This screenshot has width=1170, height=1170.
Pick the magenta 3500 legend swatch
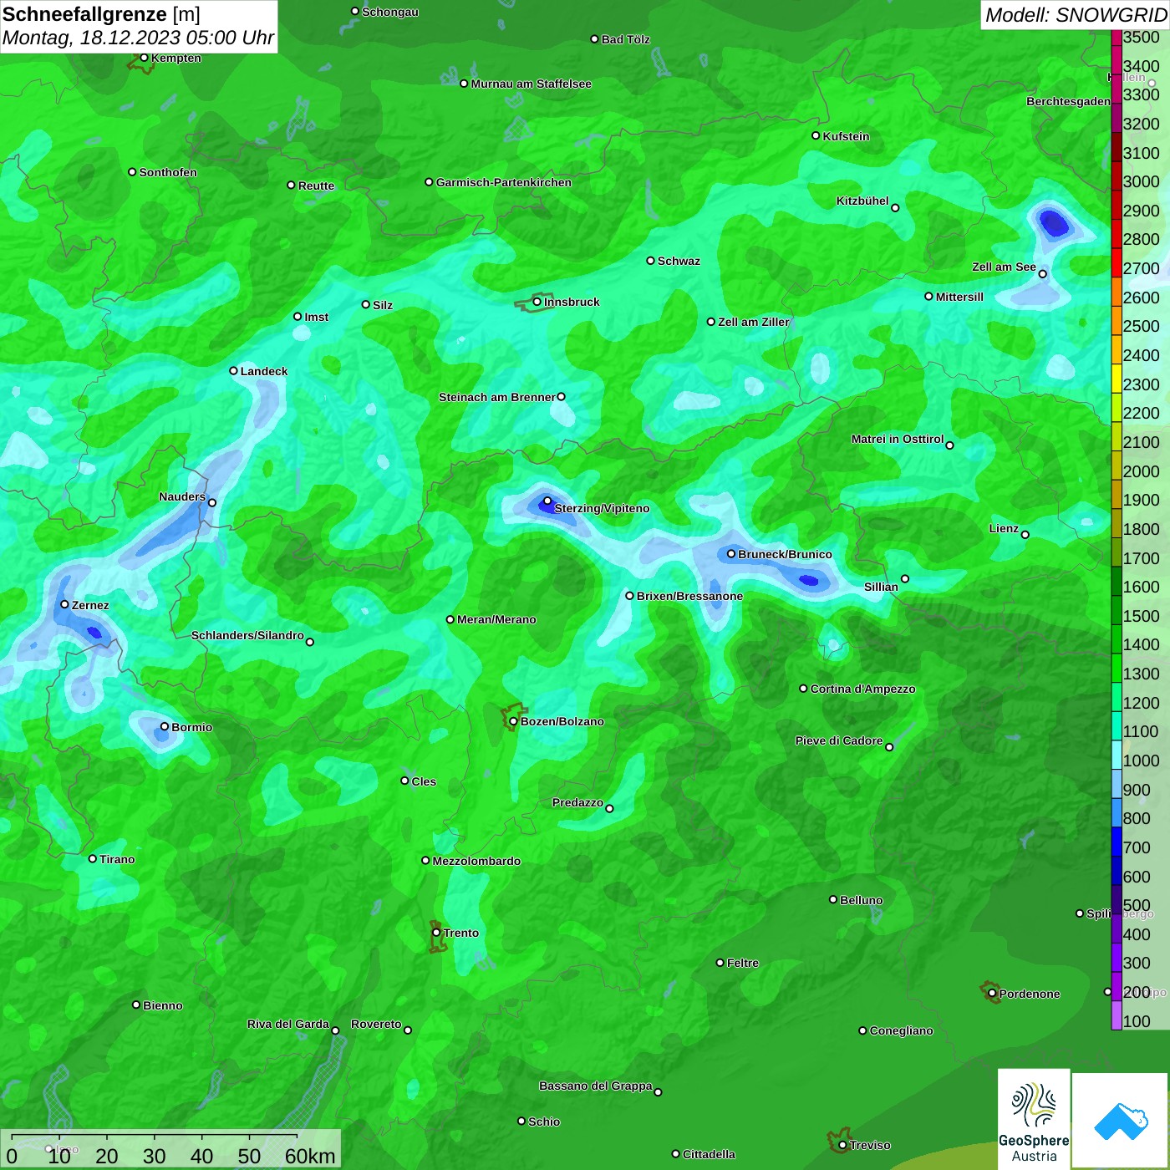click(x=1116, y=38)
